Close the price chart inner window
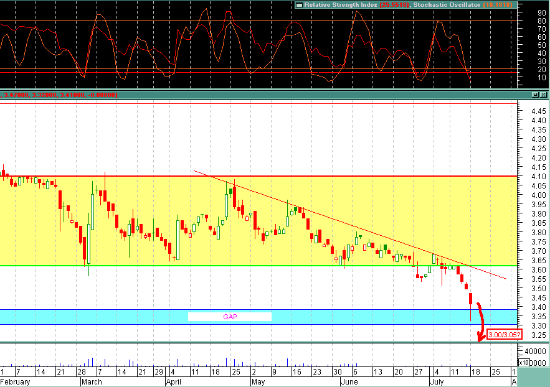This screenshot has width=550, height=387. [x=543, y=95]
